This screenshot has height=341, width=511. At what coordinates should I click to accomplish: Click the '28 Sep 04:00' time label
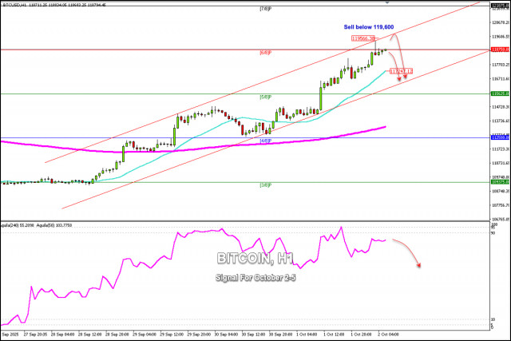[62, 335]
